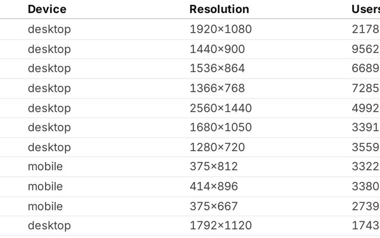The image size is (380, 238).
Task: Click the 1792×1120 resolution cell
Action: pyautogui.click(x=220, y=226)
